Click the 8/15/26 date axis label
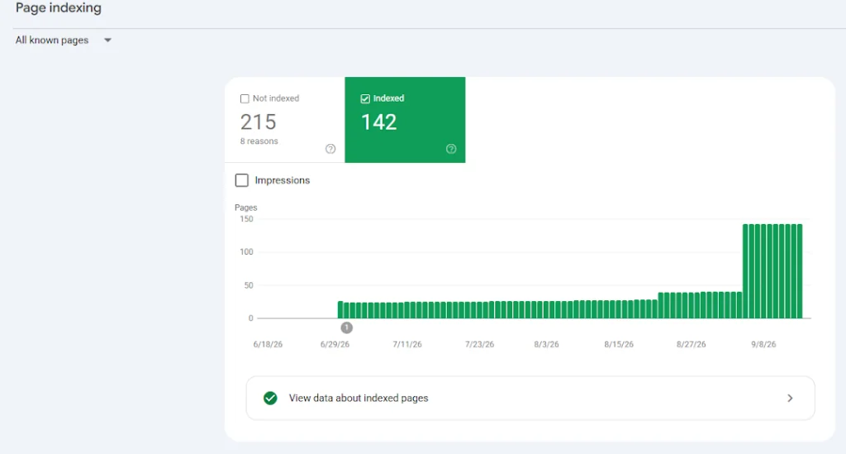This screenshot has height=454, width=846. pos(619,344)
